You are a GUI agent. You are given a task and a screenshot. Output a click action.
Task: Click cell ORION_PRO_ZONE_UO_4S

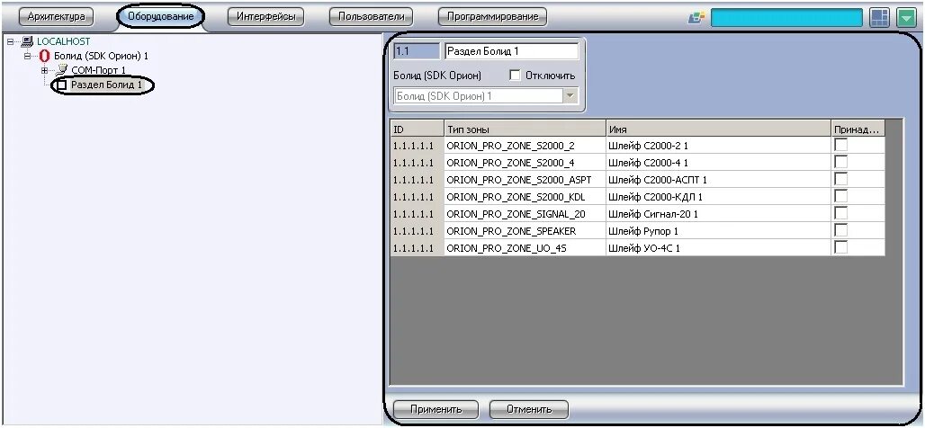525,247
